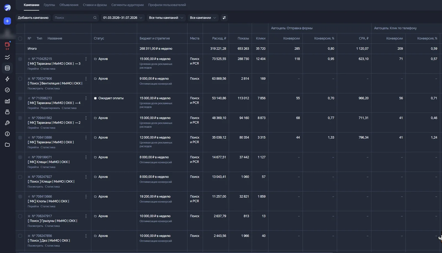This screenshot has height=253, width=442.
Task: Open three-dot menu for campaign №710586272
Action: tap(86, 98)
